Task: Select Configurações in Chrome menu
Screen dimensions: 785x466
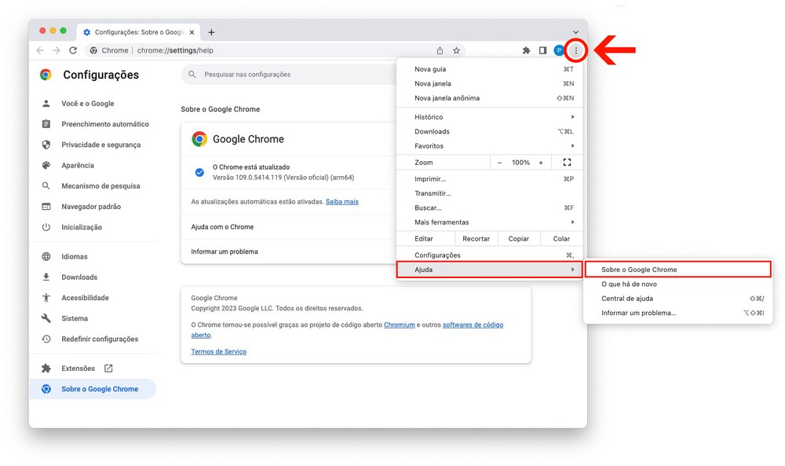Action: [490, 255]
